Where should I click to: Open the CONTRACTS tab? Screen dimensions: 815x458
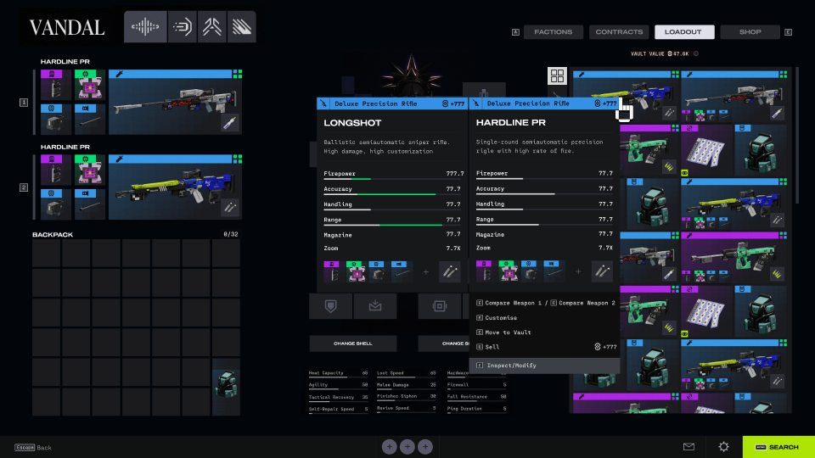[619, 31]
